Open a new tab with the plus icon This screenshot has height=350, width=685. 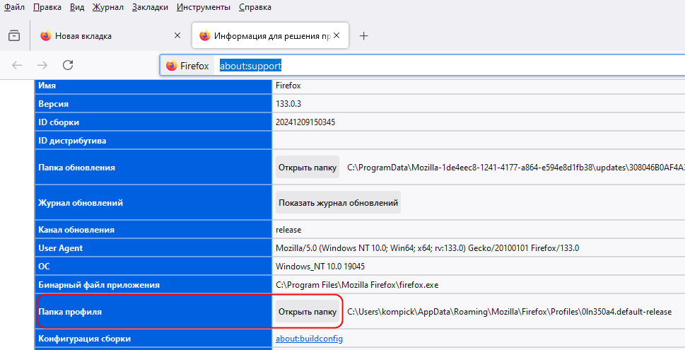(x=363, y=36)
